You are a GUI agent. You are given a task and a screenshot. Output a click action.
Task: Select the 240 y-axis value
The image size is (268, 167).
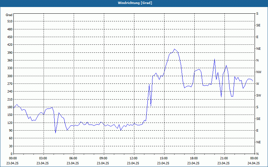click(10, 92)
